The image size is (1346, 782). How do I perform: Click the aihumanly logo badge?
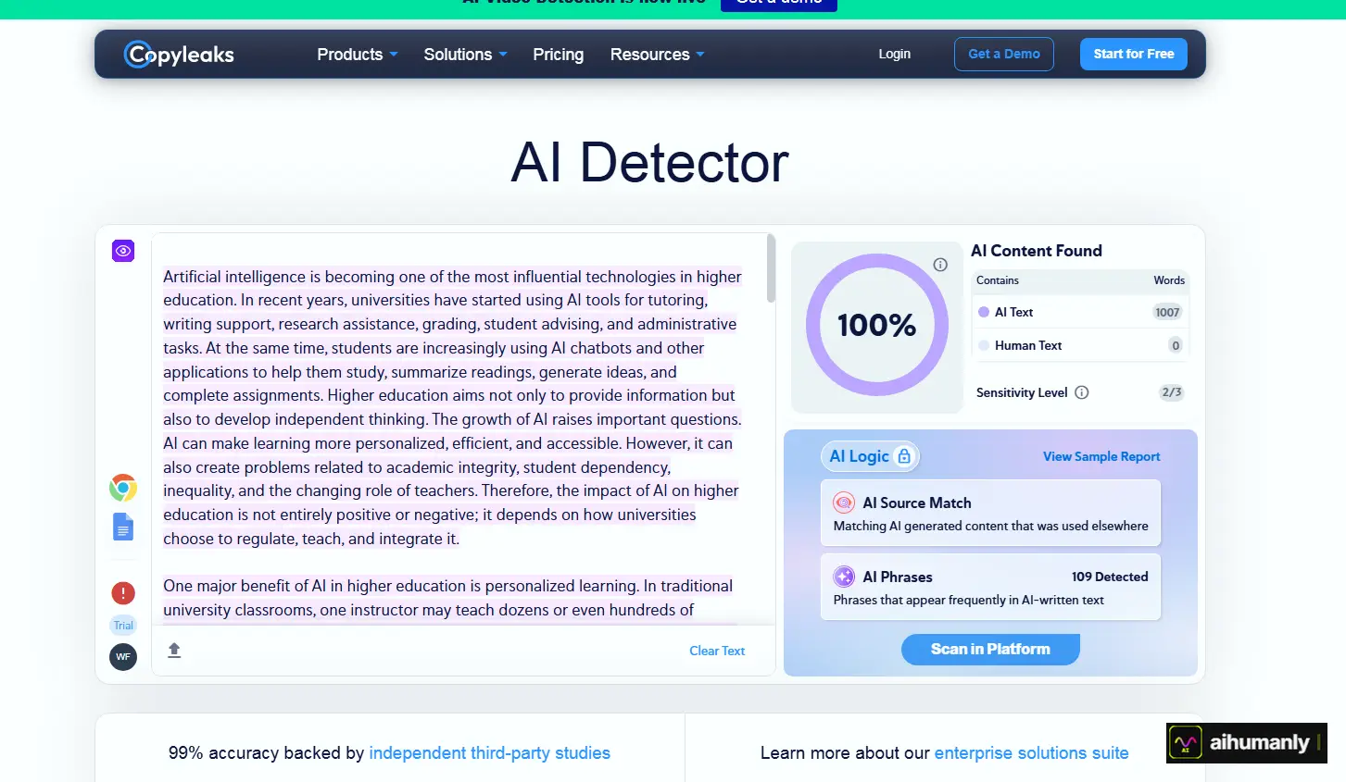click(x=1247, y=742)
